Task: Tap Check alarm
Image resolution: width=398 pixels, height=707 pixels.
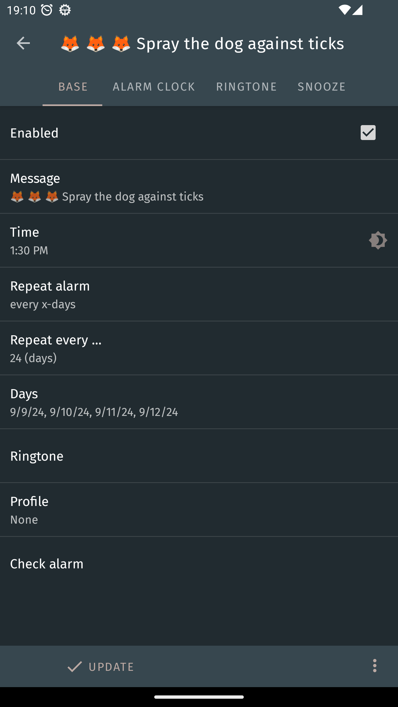Action: 199,564
